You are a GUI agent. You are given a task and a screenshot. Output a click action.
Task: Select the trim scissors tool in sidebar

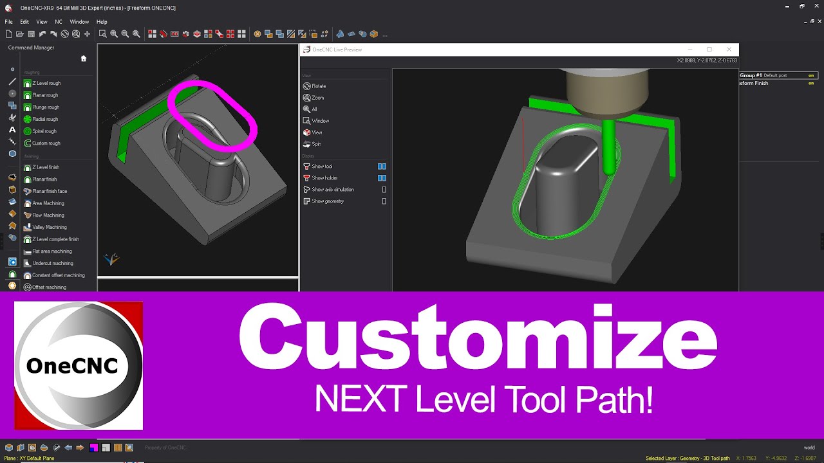[12, 118]
